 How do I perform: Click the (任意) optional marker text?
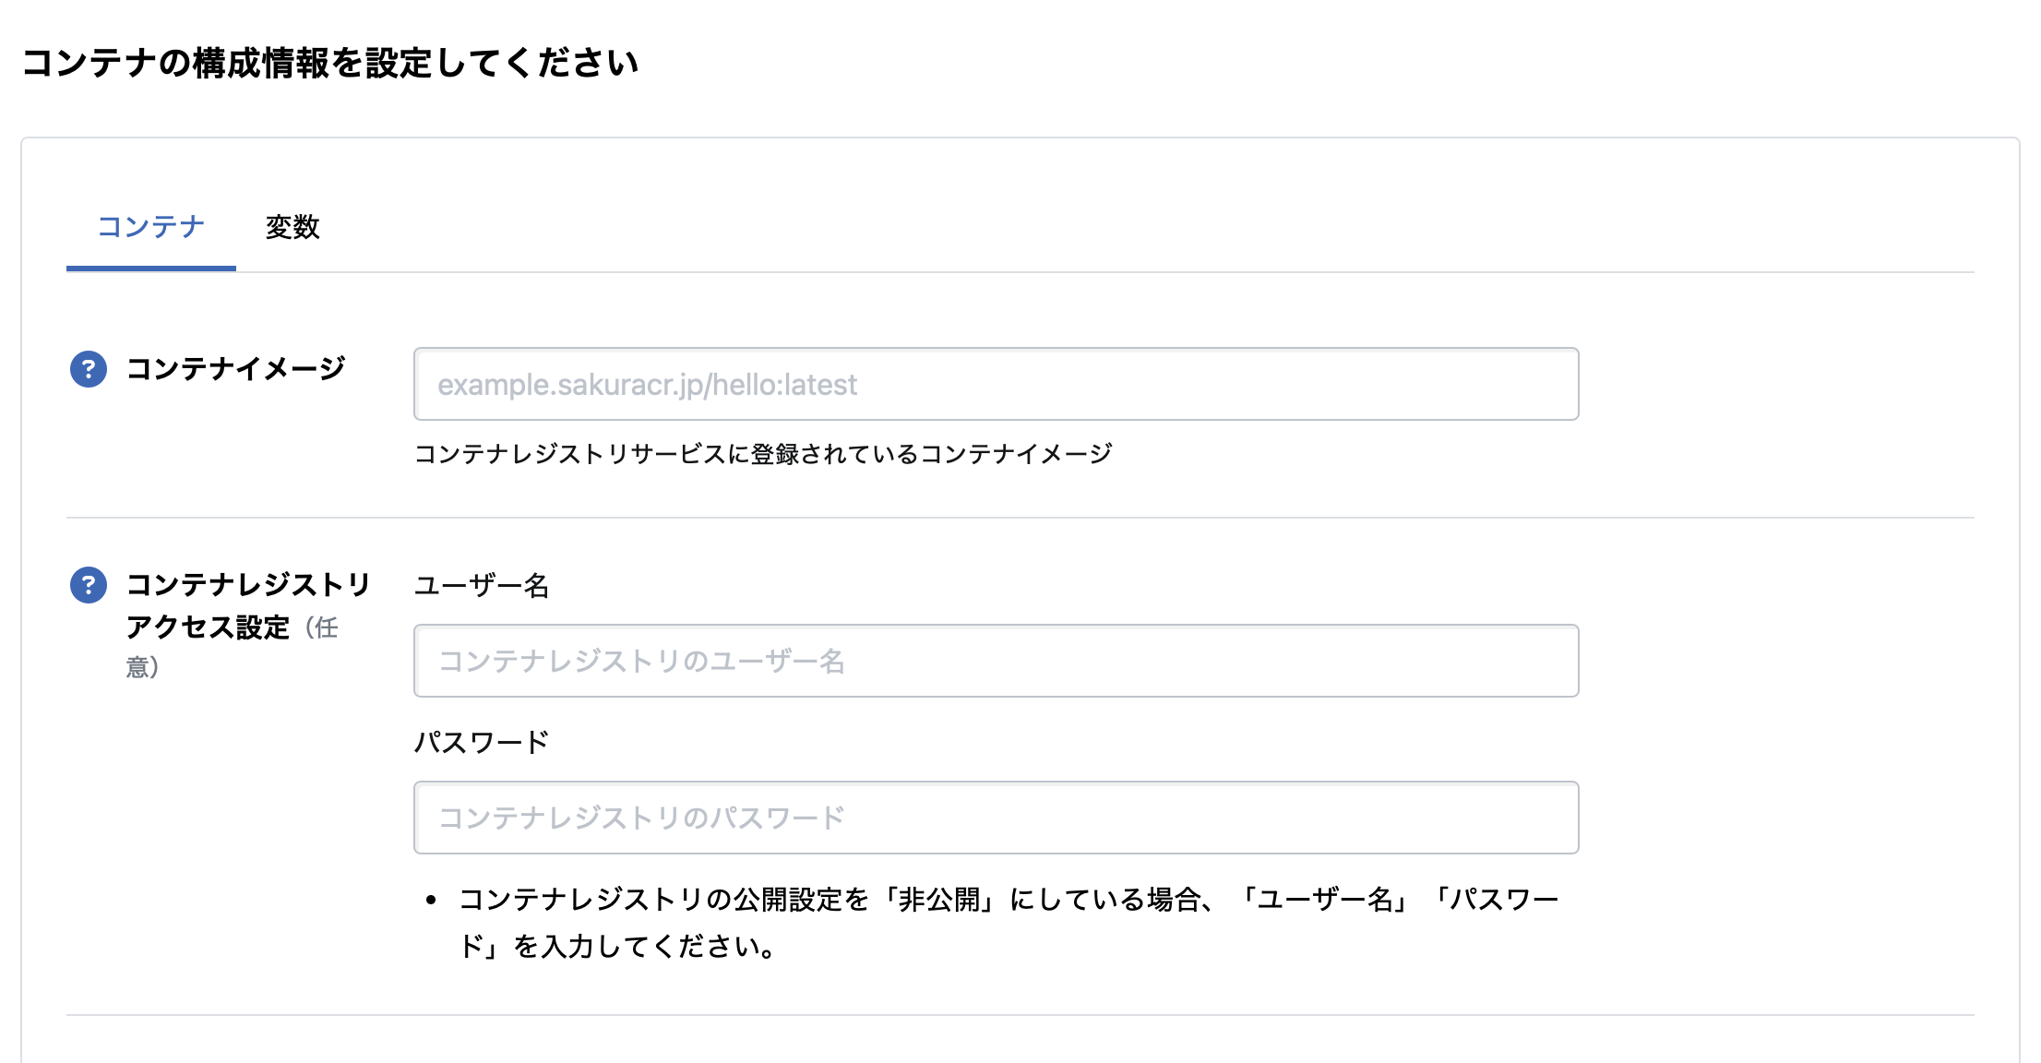(323, 629)
